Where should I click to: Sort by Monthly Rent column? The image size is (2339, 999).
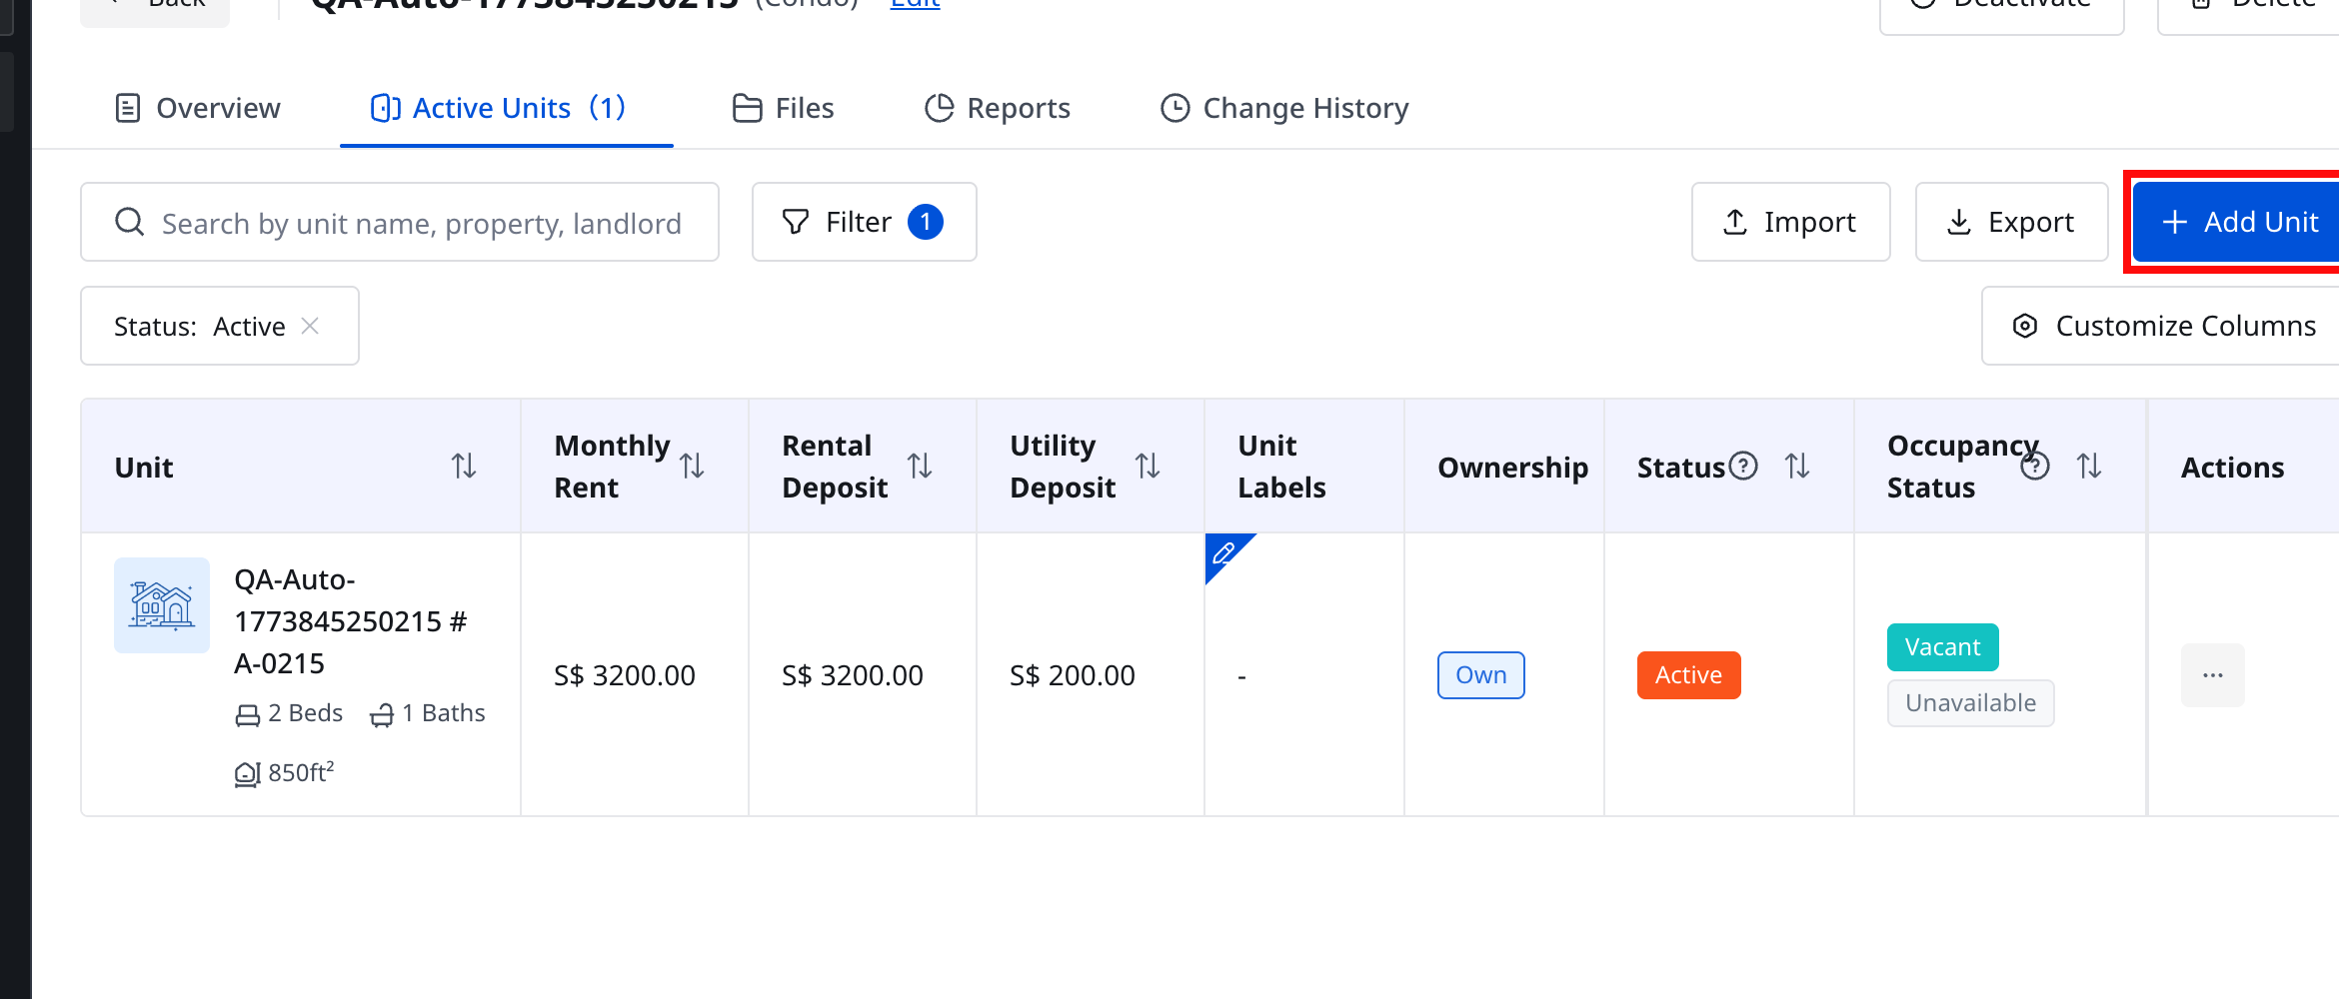692,467
